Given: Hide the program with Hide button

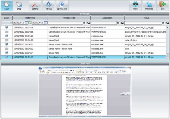Looking at the screenshot, I should (135, 6).
